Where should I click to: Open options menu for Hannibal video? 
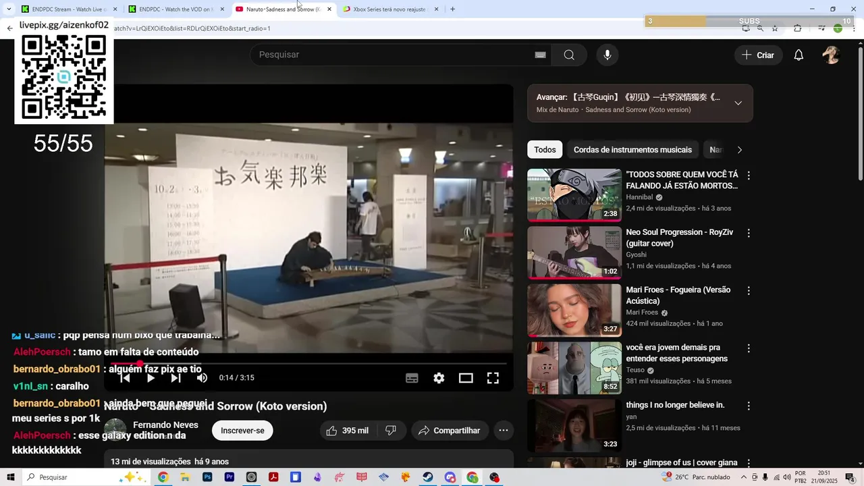point(748,175)
